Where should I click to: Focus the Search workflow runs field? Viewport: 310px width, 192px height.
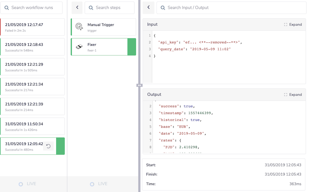pyautogui.click(x=36, y=7)
